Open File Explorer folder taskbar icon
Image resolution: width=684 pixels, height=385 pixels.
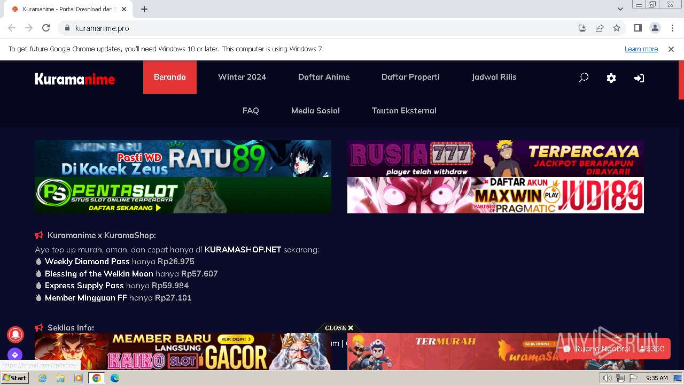[x=60, y=378]
